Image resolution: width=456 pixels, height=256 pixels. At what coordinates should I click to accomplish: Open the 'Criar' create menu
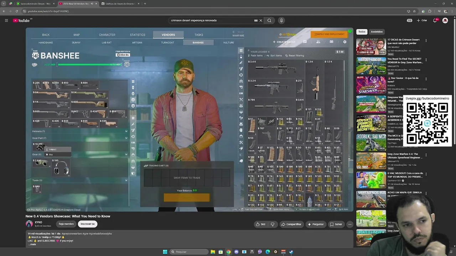(x=422, y=20)
